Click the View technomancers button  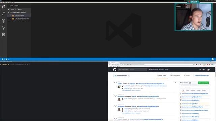click(201, 75)
